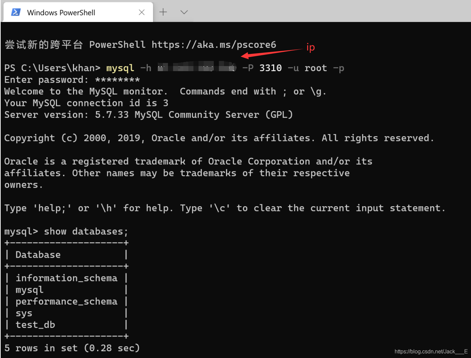Click the 'performance_schema' row
471x358 pixels.
[67, 301]
